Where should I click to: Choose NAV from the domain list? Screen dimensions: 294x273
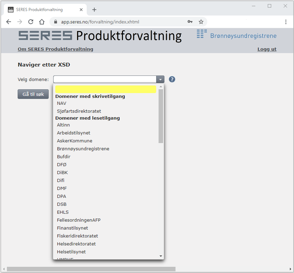(x=106, y=103)
